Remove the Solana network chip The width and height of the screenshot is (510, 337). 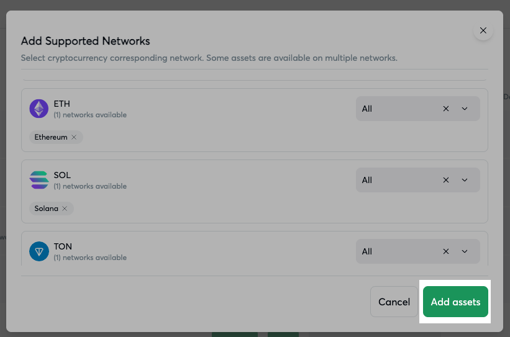65,209
